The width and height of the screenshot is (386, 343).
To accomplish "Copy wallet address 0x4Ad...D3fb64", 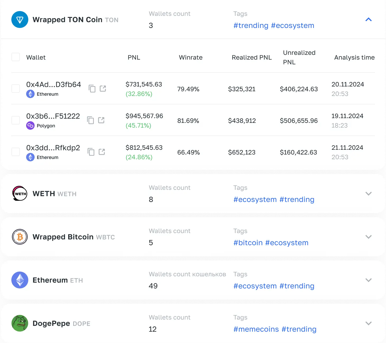I will (x=92, y=89).
